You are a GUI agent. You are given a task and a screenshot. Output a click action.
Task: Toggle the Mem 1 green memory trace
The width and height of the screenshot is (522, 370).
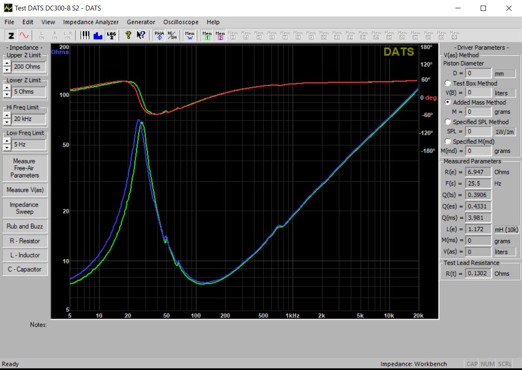pyautogui.click(x=207, y=35)
